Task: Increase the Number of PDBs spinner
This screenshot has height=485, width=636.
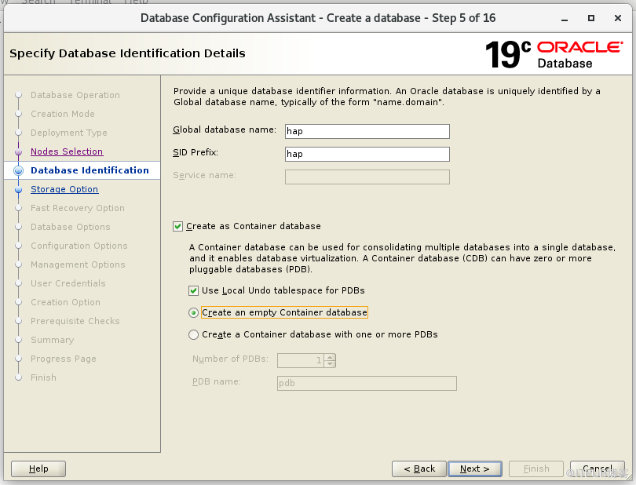Action: pyautogui.click(x=330, y=357)
